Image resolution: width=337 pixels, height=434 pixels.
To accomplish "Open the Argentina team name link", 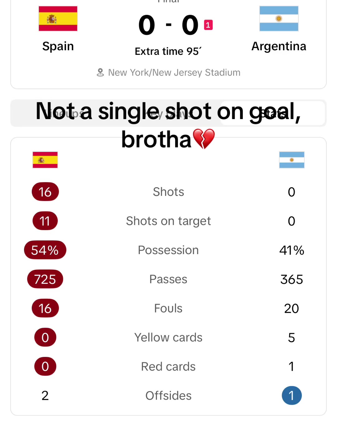I will pyautogui.click(x=279, y=46).
